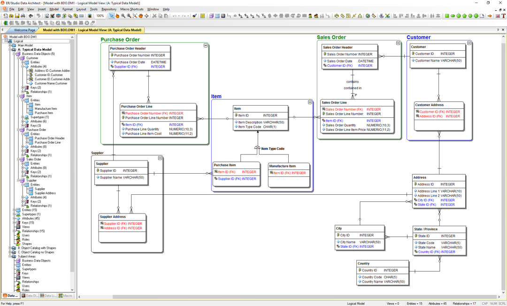Choose the green rectangle shape tool

tap(447, 16)
